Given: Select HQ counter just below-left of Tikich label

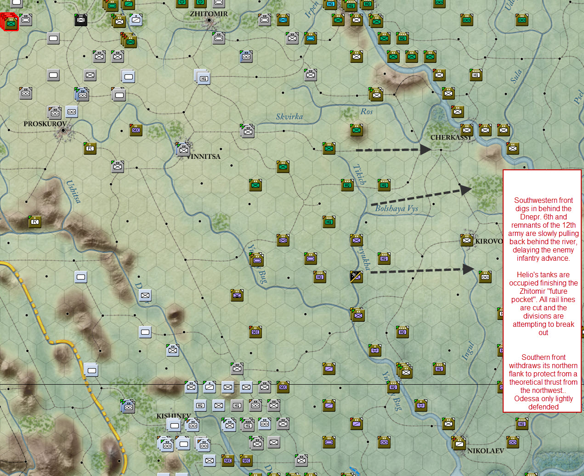Looking at the screenshot, I should (347, 185).
